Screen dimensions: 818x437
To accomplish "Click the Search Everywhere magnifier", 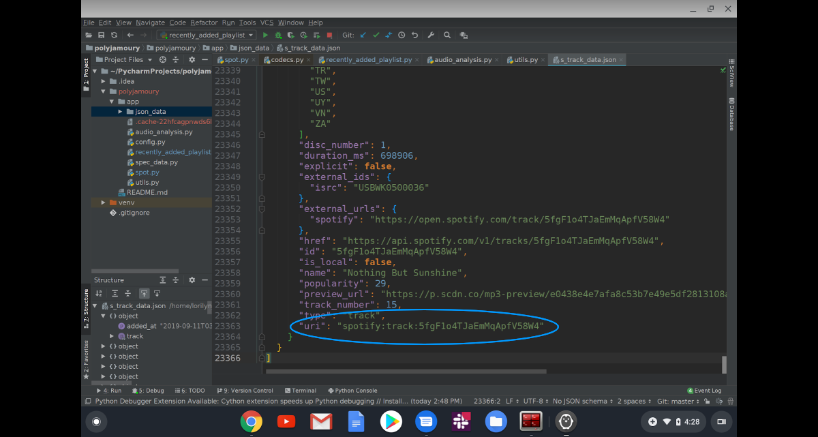I will [x=447, y=35].
